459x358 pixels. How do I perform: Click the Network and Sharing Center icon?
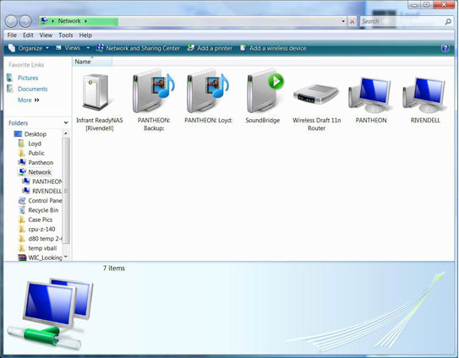coord(100,48)
